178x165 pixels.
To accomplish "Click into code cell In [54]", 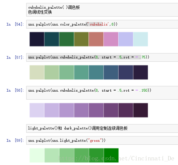I will point(102,24).
